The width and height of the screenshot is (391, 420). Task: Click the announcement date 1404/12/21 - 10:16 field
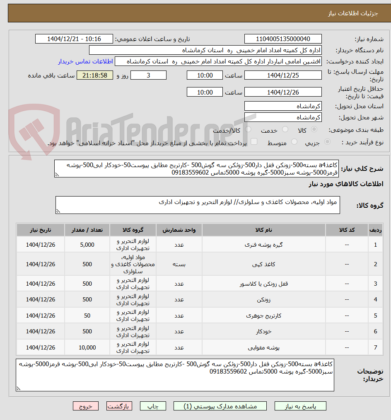[74, 39]
